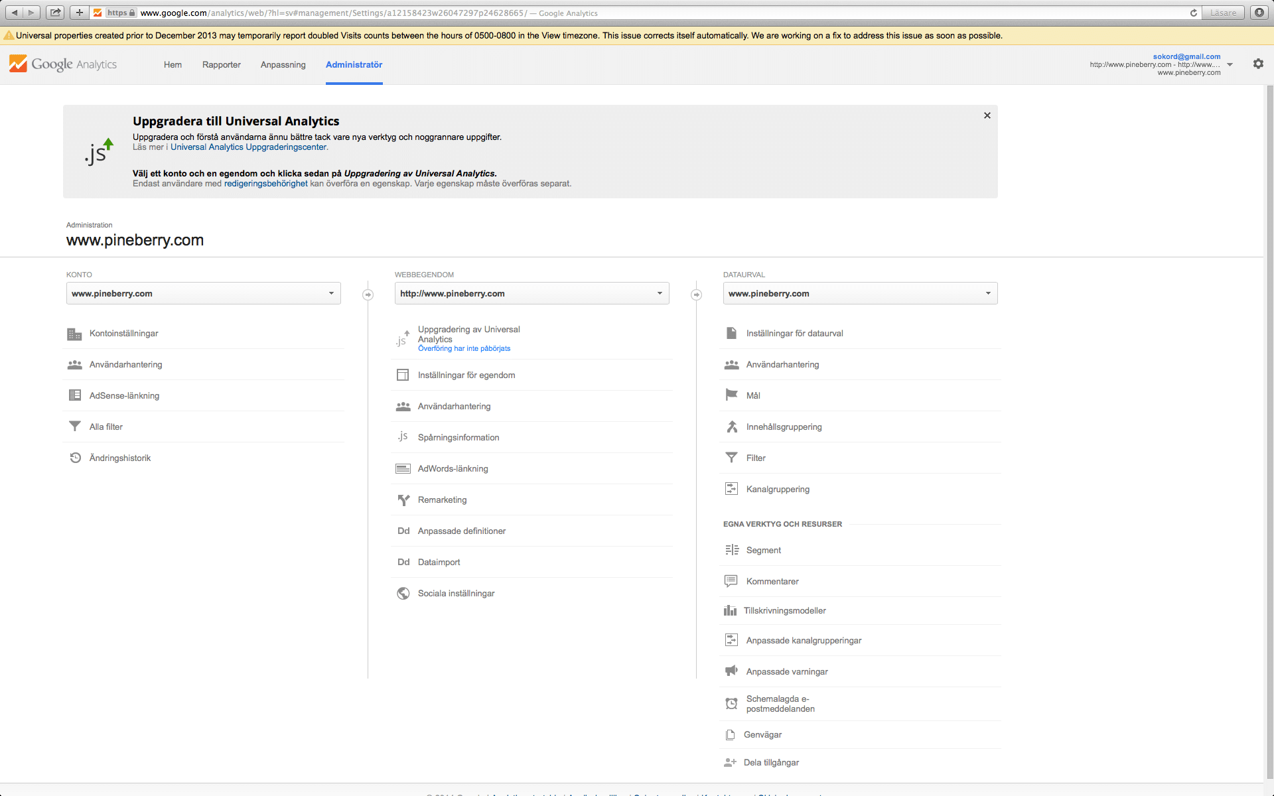Click the Uppgradering av Universal Analytics text link
This screenshot has height=796, width=1274.
click(x=469, y=334)
